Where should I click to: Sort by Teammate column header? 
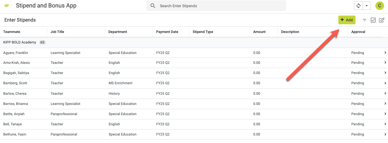click(x=12, y=32)
